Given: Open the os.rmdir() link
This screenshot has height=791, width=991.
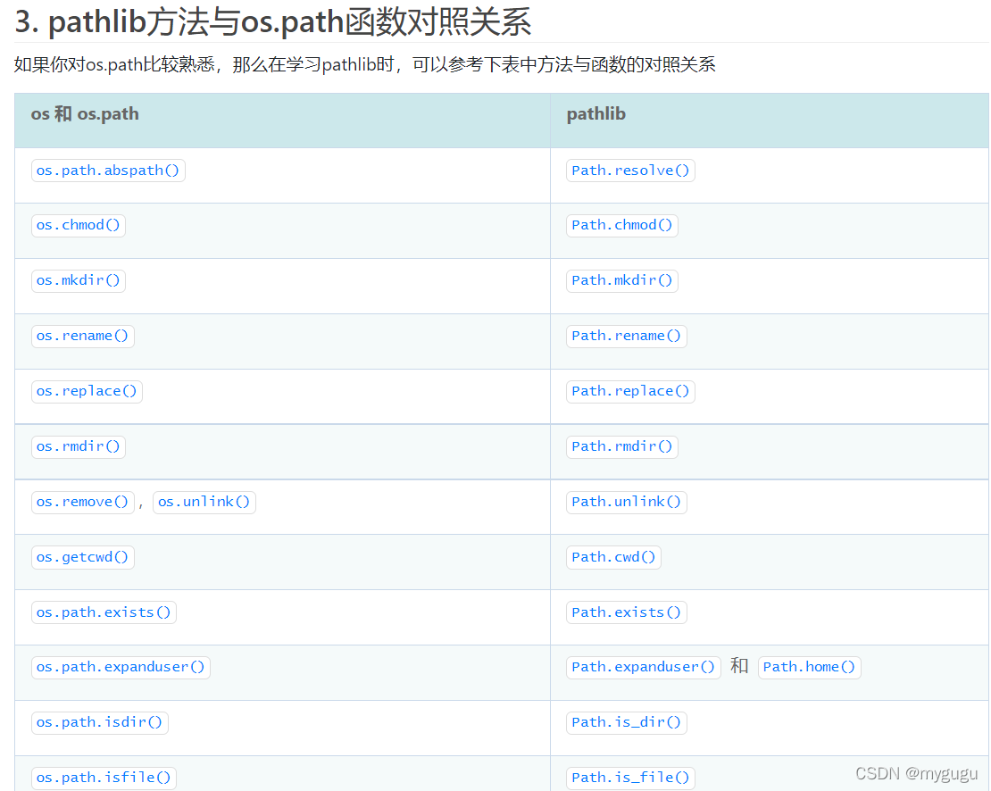Looking at the screenshot, I should click(79, 446).
